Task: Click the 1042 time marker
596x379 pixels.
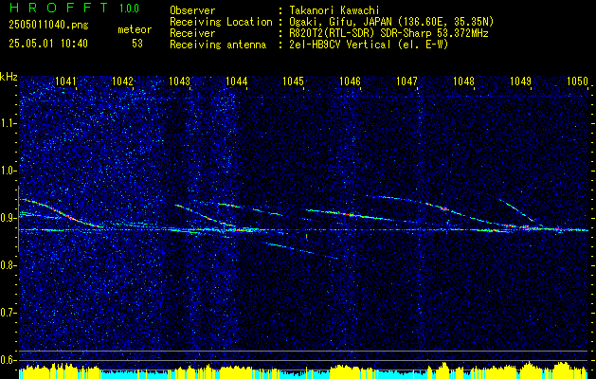Action: [123, 81]
